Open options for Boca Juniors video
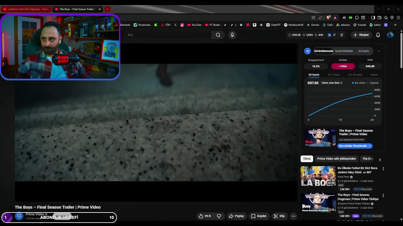Screen dimensions: 403x226 383,169
